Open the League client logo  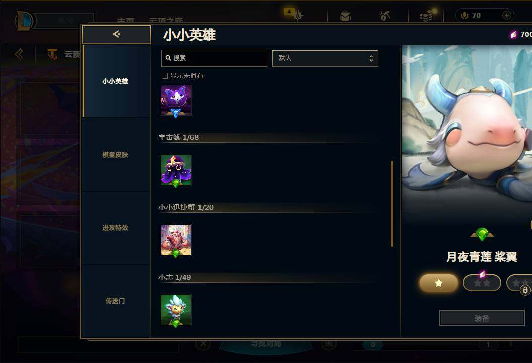click(x=24, y=20)
